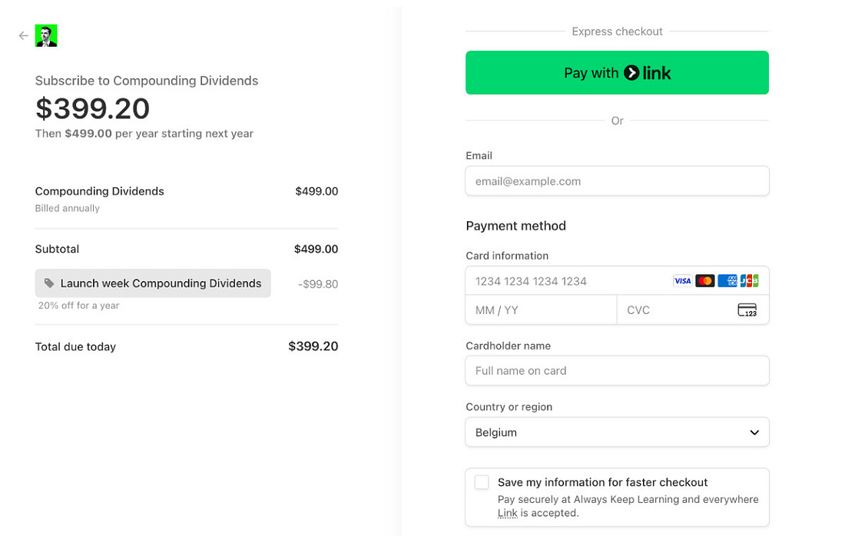Click the American Express card icon
This screenshot has width=845, height=536.
727,281
